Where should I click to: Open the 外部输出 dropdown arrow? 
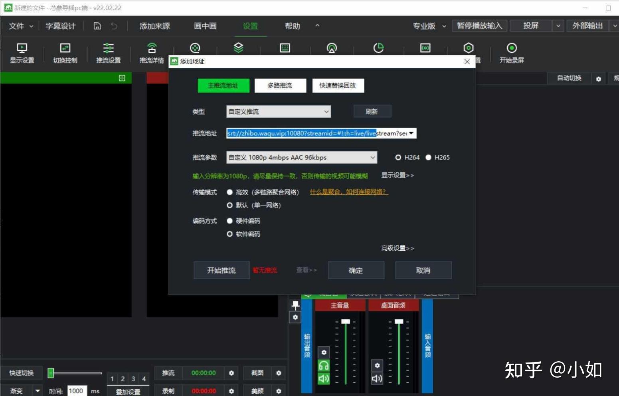point(615,26)
